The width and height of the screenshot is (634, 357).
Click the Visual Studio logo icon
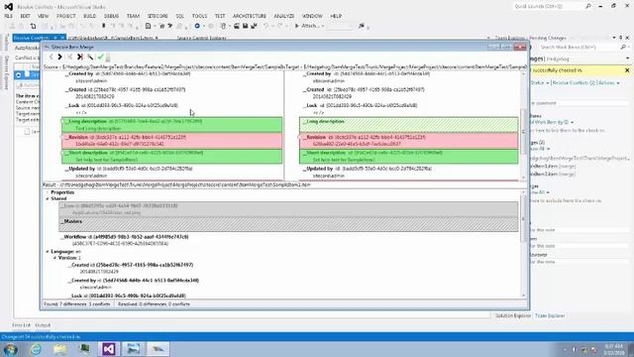(8, 7)
